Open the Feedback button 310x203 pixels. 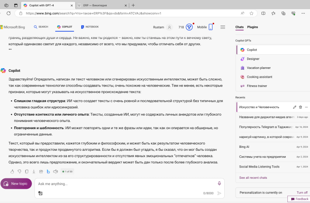(299, 199)
